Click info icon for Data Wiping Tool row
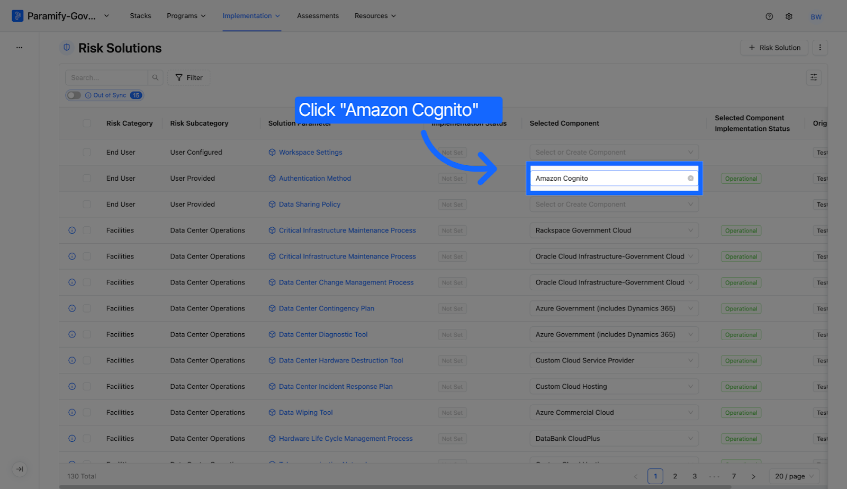847x489 pixels. (72, 413)
